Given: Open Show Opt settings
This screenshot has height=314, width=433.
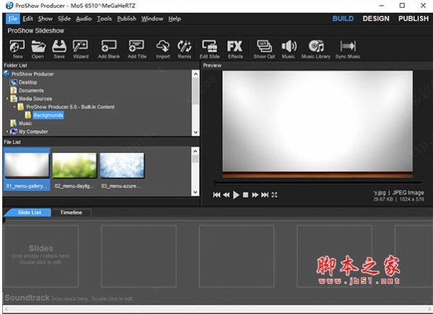Looking at the screenshot, I should pos(265,48).
